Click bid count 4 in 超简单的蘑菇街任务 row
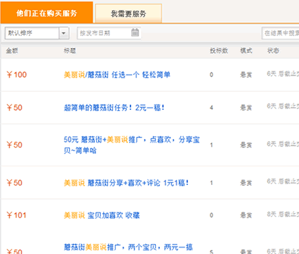Screen dimensions: 299x254 pos(212,108)
